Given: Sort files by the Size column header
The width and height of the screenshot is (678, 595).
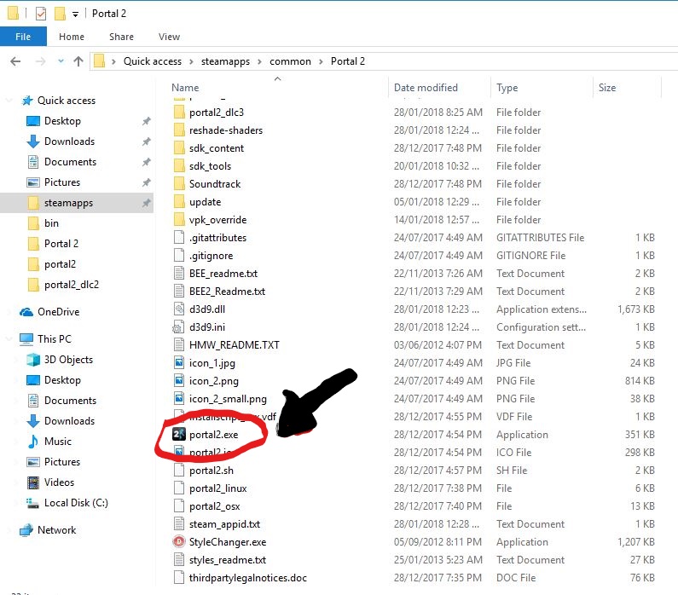Looking at the screenshot, I should click(x=607, y=88).
